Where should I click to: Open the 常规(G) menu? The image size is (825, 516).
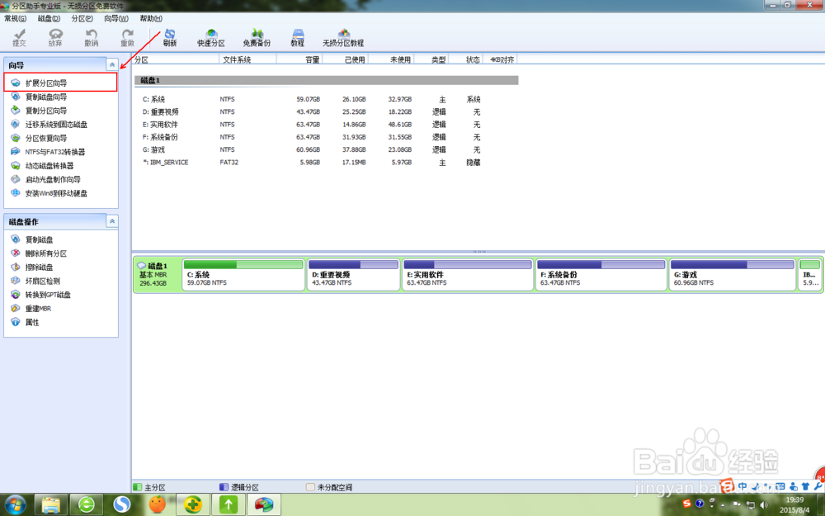pos(15,18)
